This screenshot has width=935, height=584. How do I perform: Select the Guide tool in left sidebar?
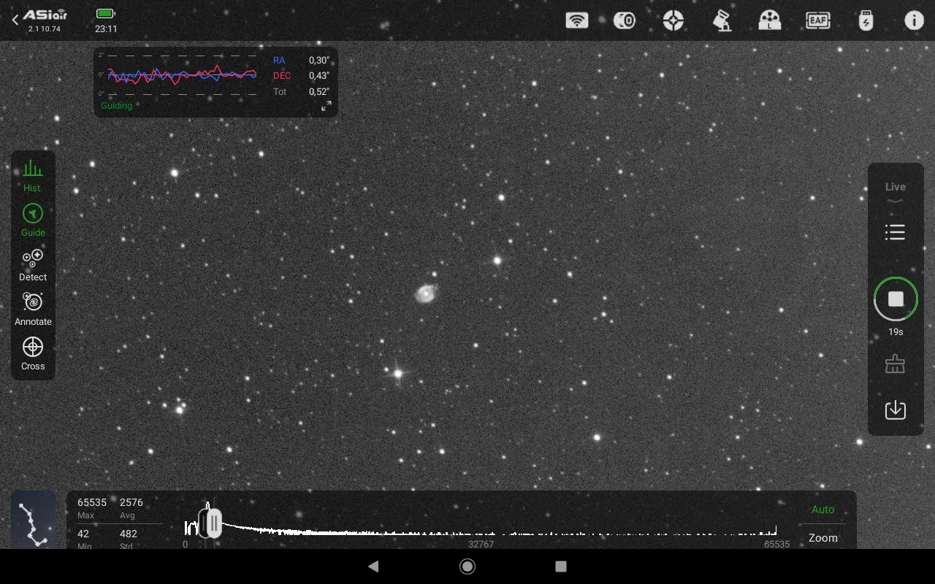click(33, 220)
